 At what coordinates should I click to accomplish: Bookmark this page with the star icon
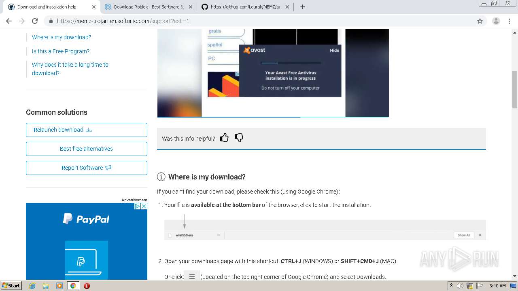pos(480,21)
